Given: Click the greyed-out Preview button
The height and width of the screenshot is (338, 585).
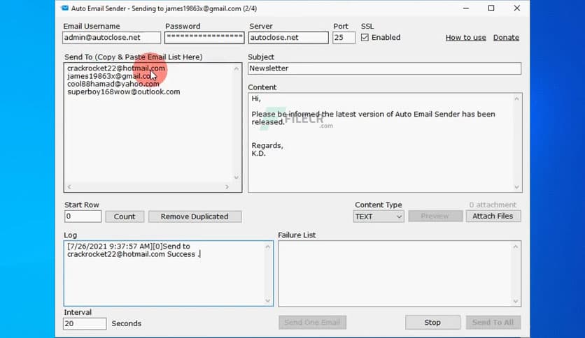Looking at the screenshot, I should click(x=435, y=216).
